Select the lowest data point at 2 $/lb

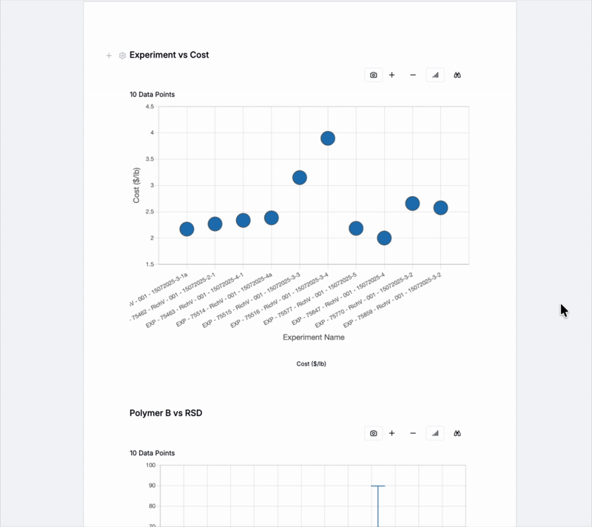384,238
